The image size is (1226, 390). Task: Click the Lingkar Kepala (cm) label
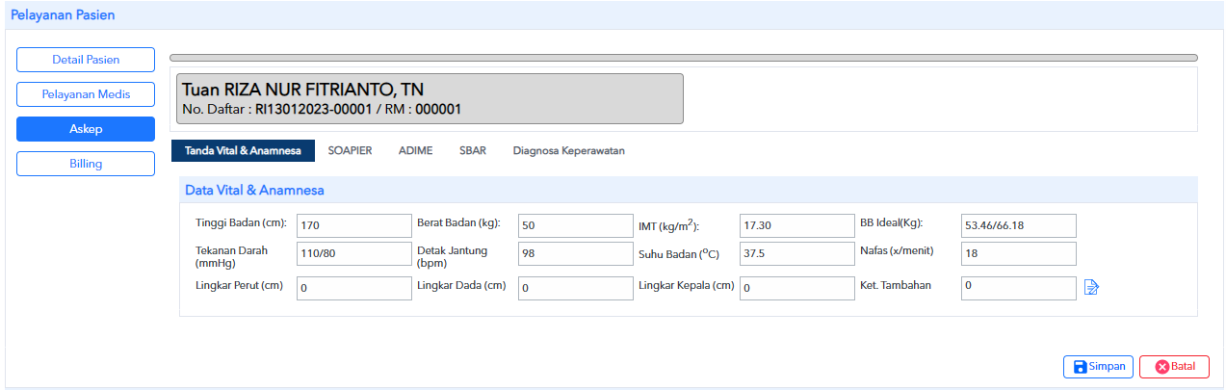pos(687,285)
